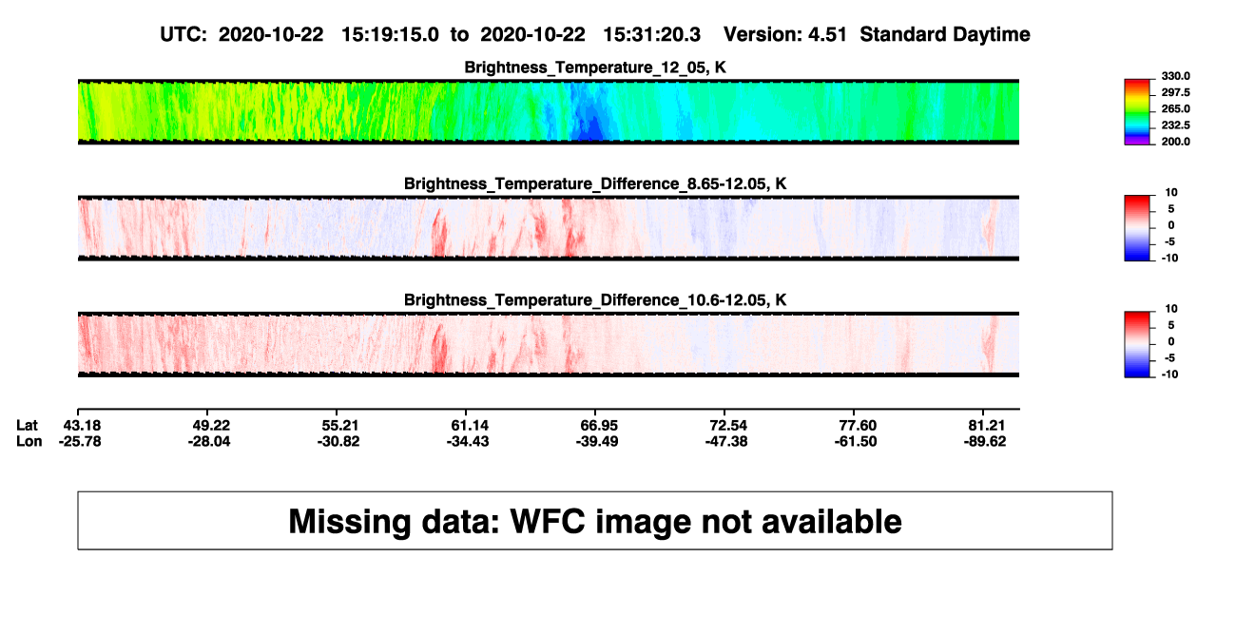The width and height of the screenshot is (1236, 634).
Task: Click the rainbow colorbar for 12.05 temperature
Action: (x=1137, y=111)
